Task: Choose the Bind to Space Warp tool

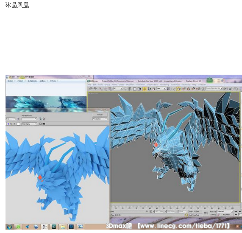Action: click(110, 89)
